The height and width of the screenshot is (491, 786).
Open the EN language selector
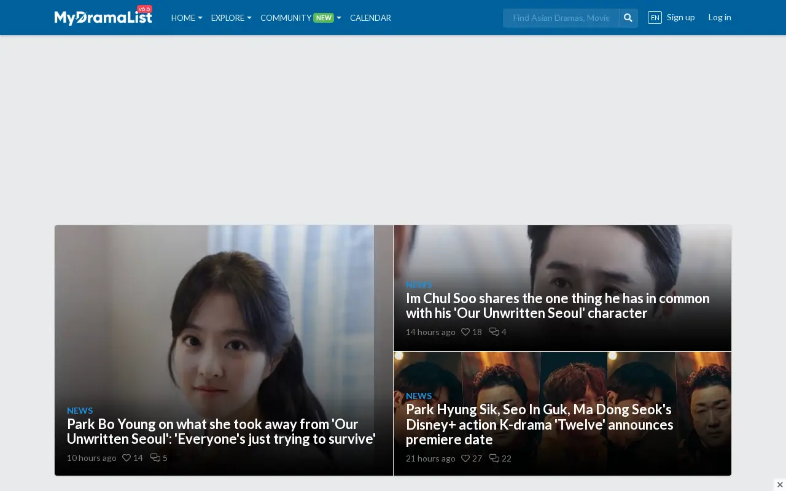[x=655, y=17]
